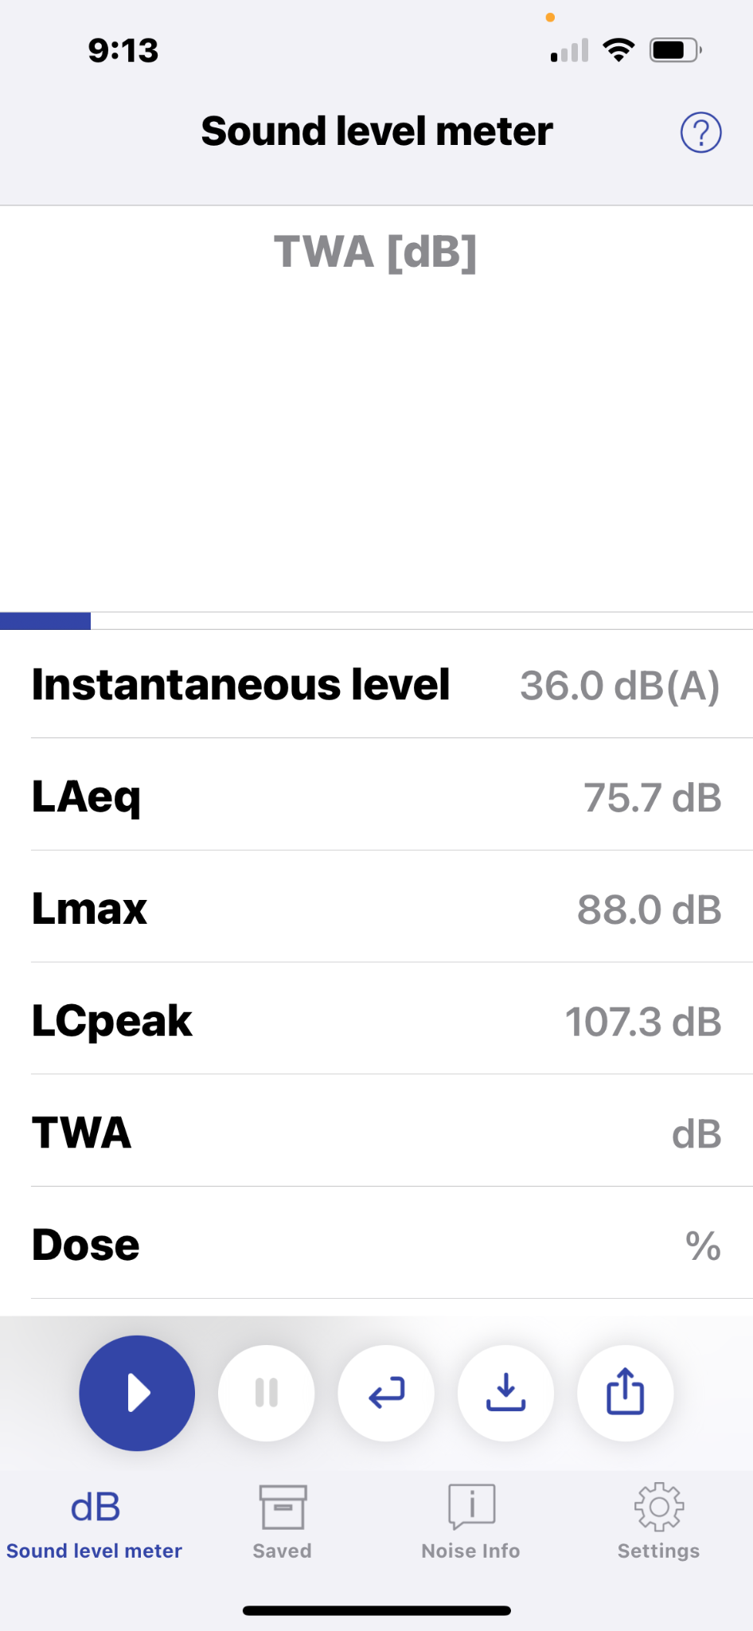Tap the reset return-arrow icon
This screenshot has height=1631, width=753.
(386, 1393)
